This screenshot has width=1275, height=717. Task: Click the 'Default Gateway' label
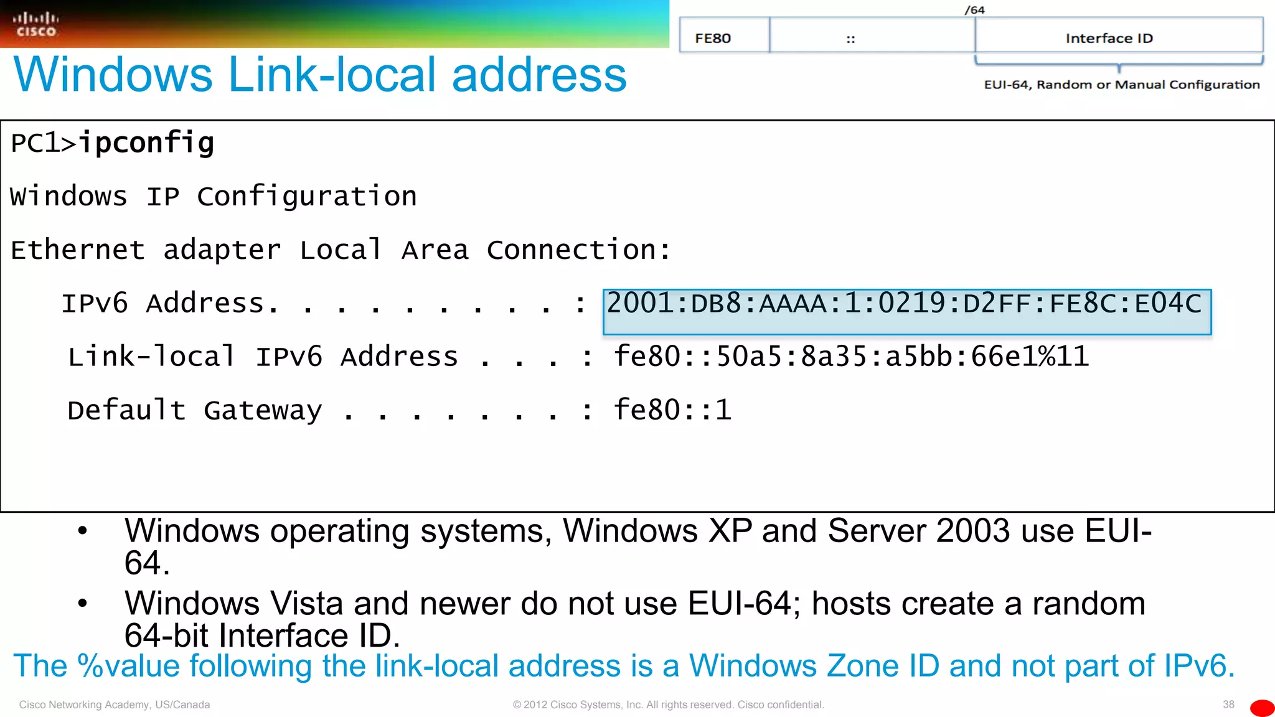[195, 411]
